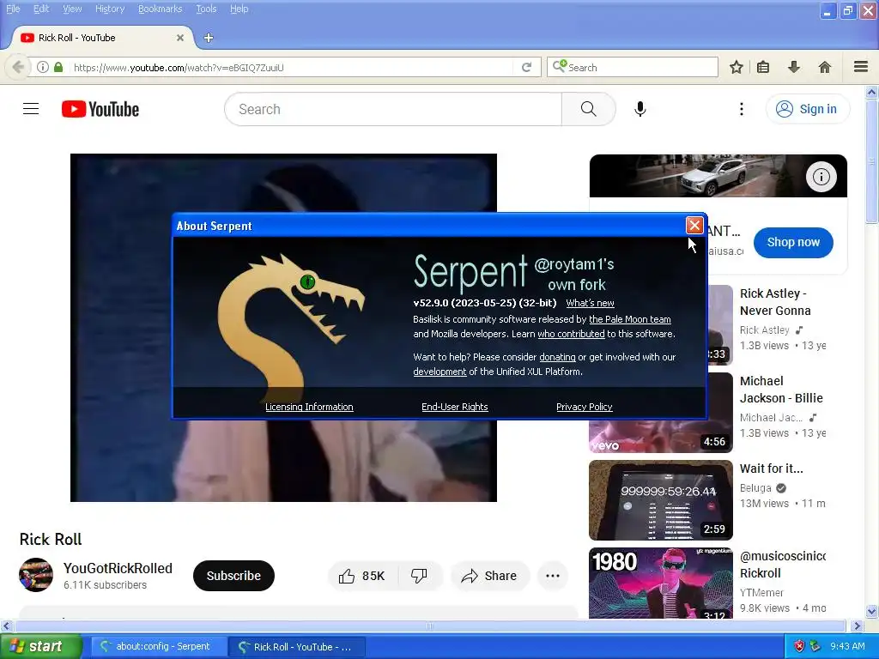The width and height of the screenshot is (879, 659).
Task: Open YouTube settings three-dot menu
Action: point(741,109)
